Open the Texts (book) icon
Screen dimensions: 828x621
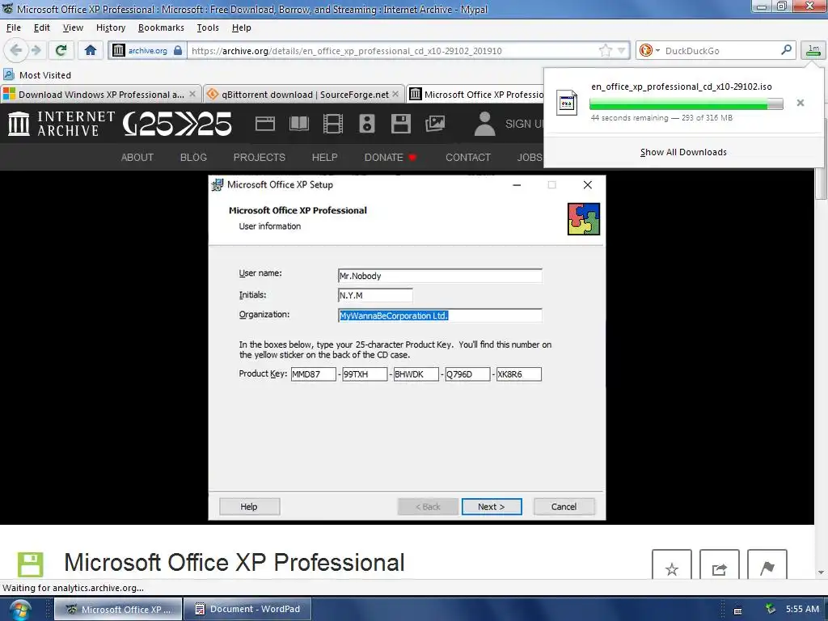click(299, 124)
